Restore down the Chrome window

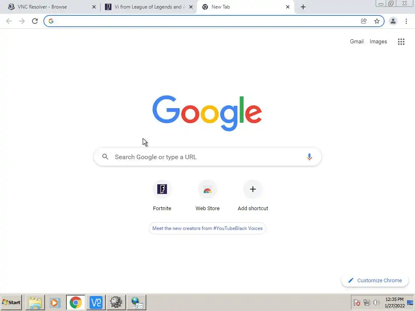click(391, 3)
